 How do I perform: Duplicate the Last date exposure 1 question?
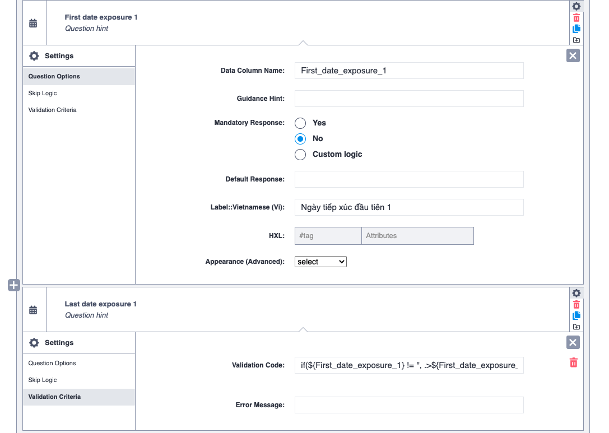click(577, 315)
